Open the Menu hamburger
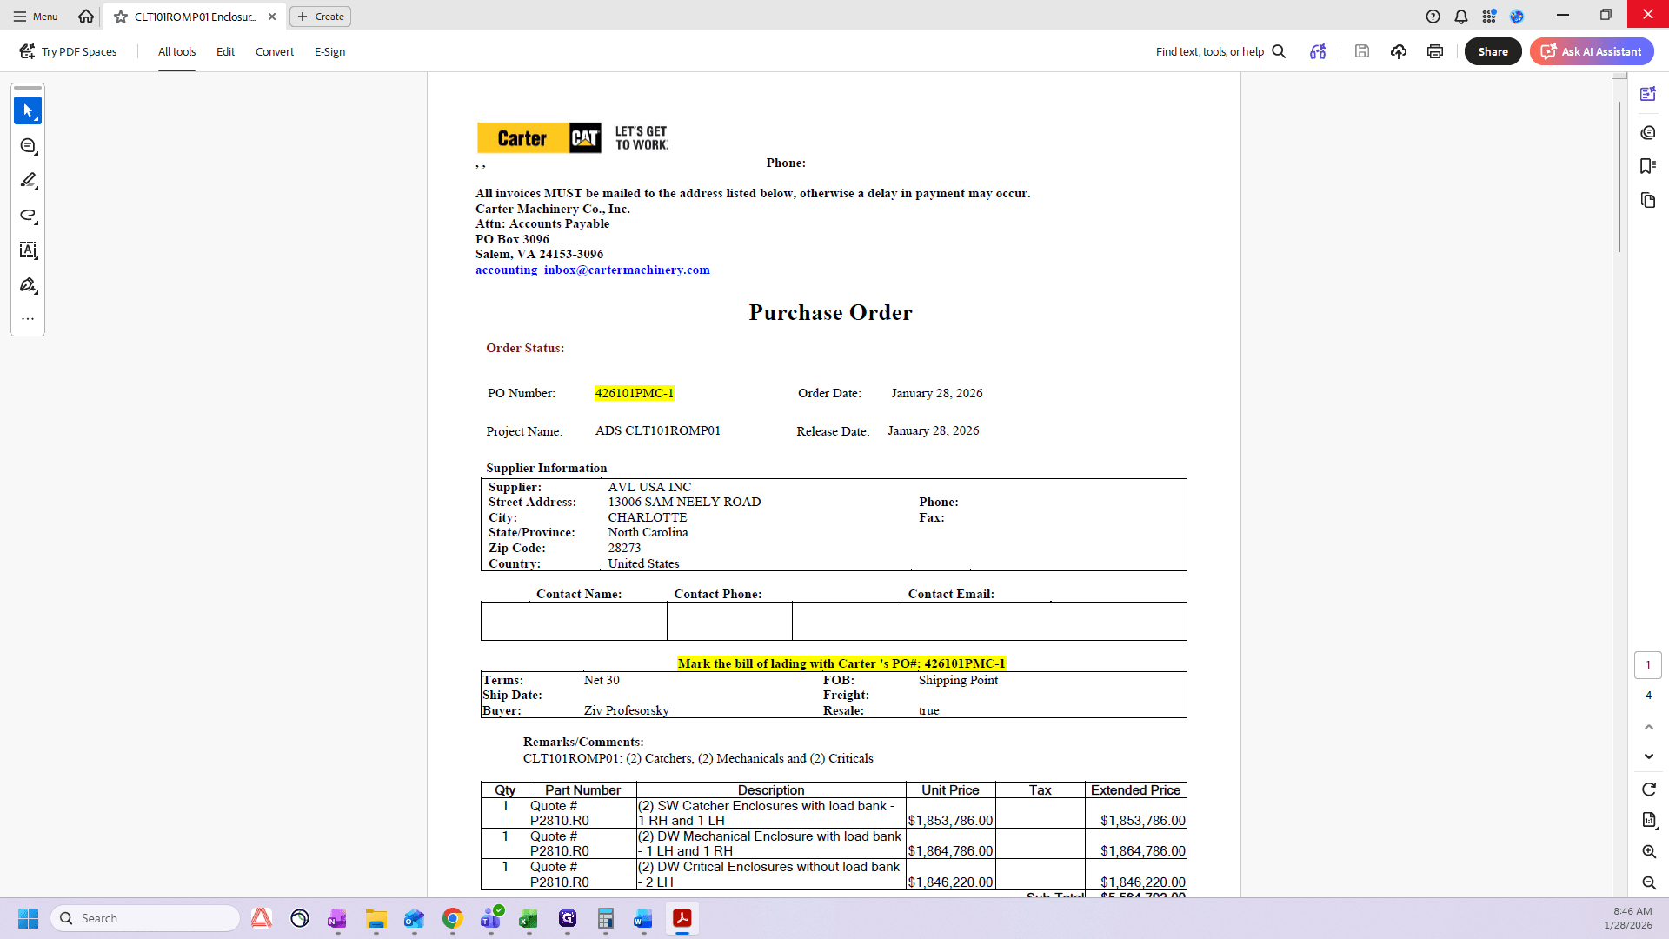1669x939 pixels. (36, 17)
